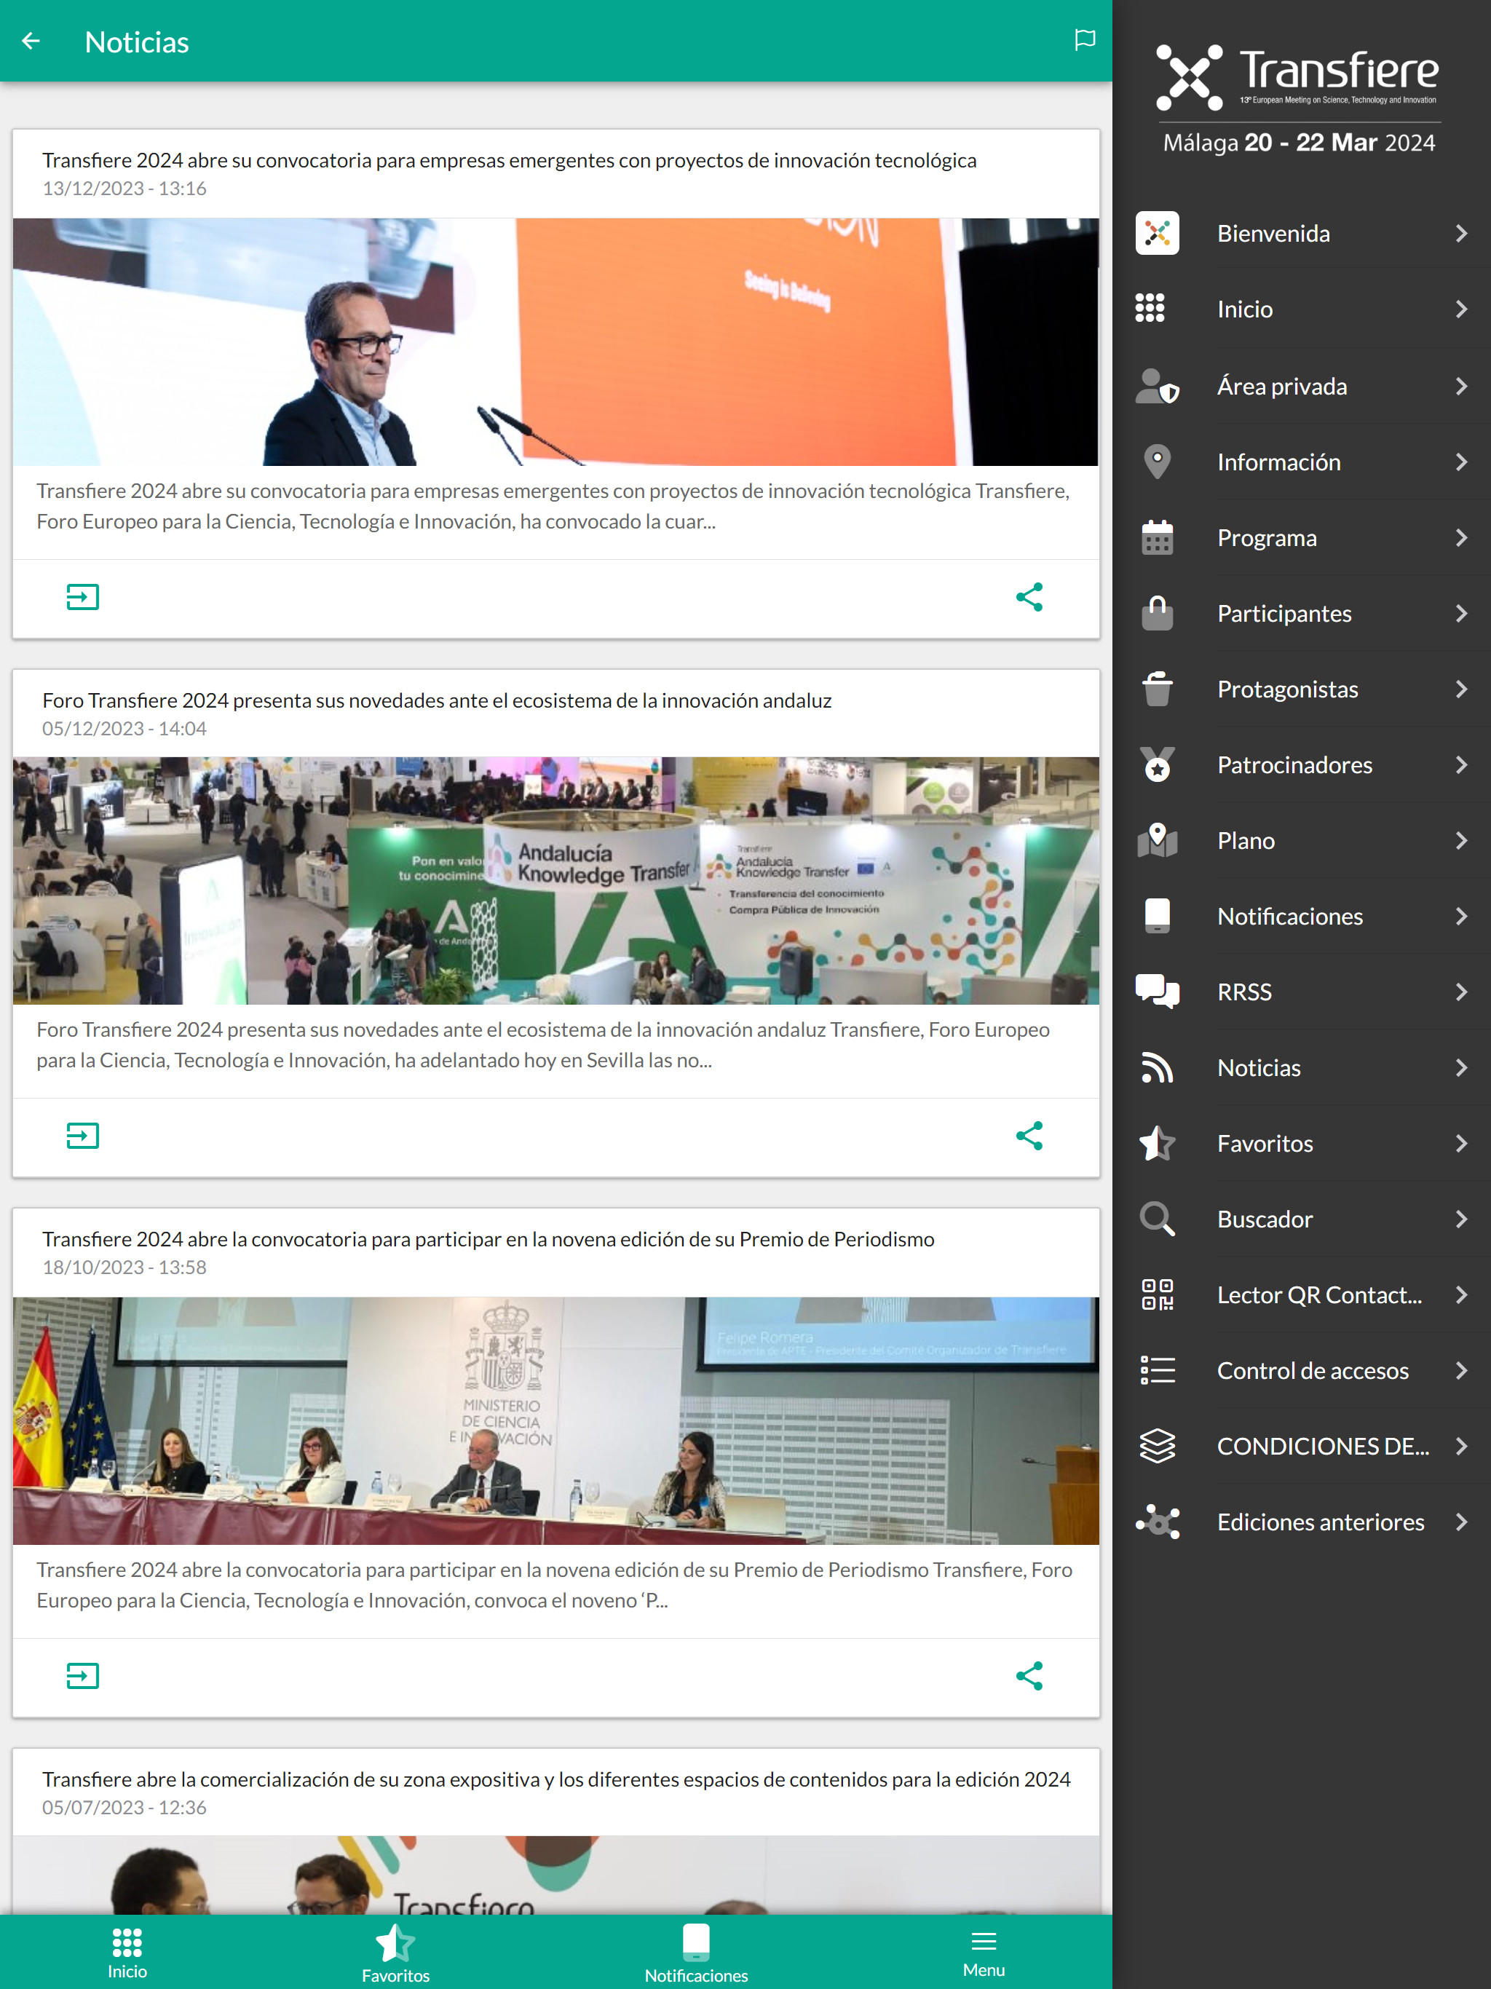Select Noticias label in the sidebar menu
This screenshot has height=1989, width=1491.
[1258, 1067]
